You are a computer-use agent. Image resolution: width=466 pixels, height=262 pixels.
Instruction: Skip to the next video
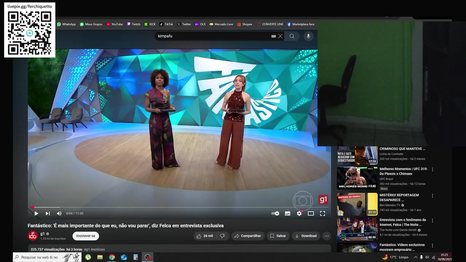click(x=48, y=214)
